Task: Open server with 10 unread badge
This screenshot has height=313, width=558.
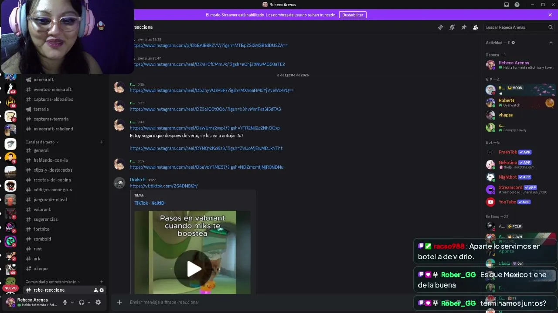Action: (x=10, y=103)
